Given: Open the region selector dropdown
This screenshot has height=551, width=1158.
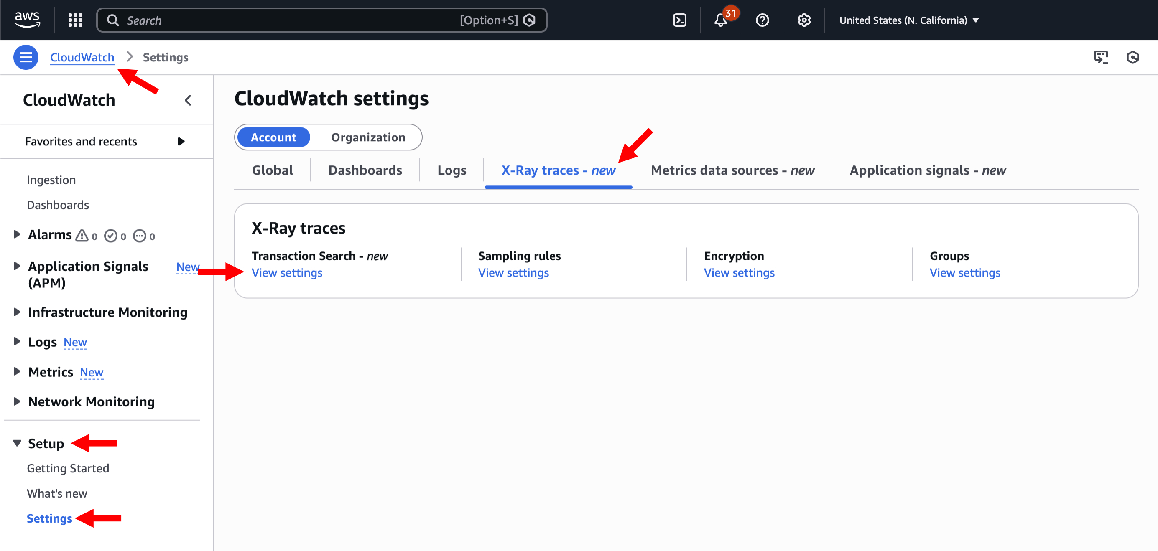Looking at the screenshot, I should click(x=908, y=20).
